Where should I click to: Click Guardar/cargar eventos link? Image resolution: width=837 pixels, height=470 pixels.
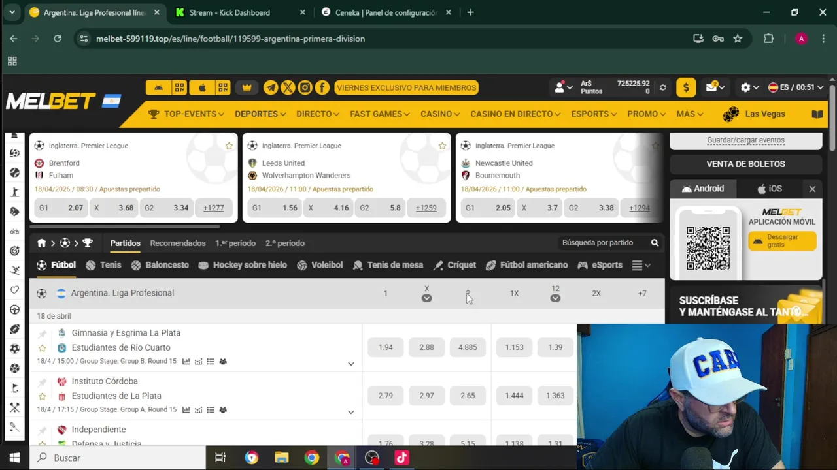tap(745, 140)
